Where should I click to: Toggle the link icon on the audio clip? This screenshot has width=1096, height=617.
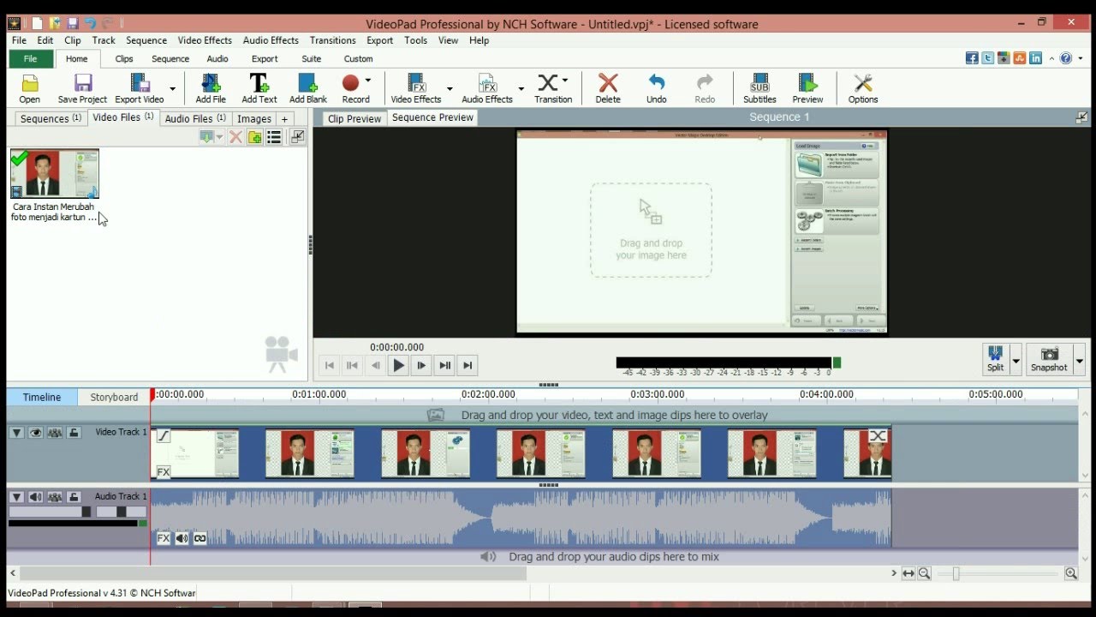tap(200, 538)
